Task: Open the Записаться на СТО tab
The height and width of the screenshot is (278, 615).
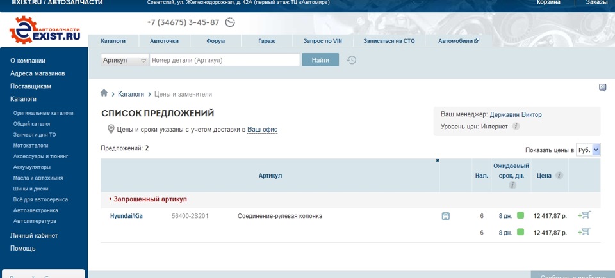Action: pos(389,41)
